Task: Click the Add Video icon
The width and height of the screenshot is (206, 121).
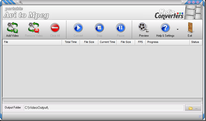Action: pyautogui.click(x=12, y=27)
